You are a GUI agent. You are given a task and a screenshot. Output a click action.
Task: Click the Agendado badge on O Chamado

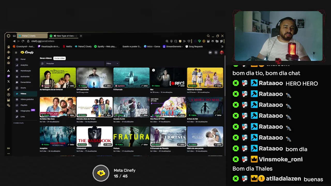[x=120, y=86]
